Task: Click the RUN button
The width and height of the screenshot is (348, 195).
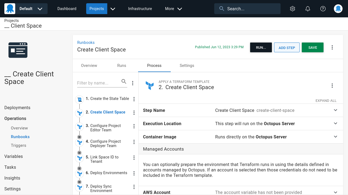Action: 261,47
